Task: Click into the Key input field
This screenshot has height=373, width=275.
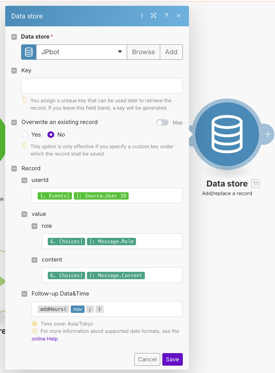Action: point(102,86)
